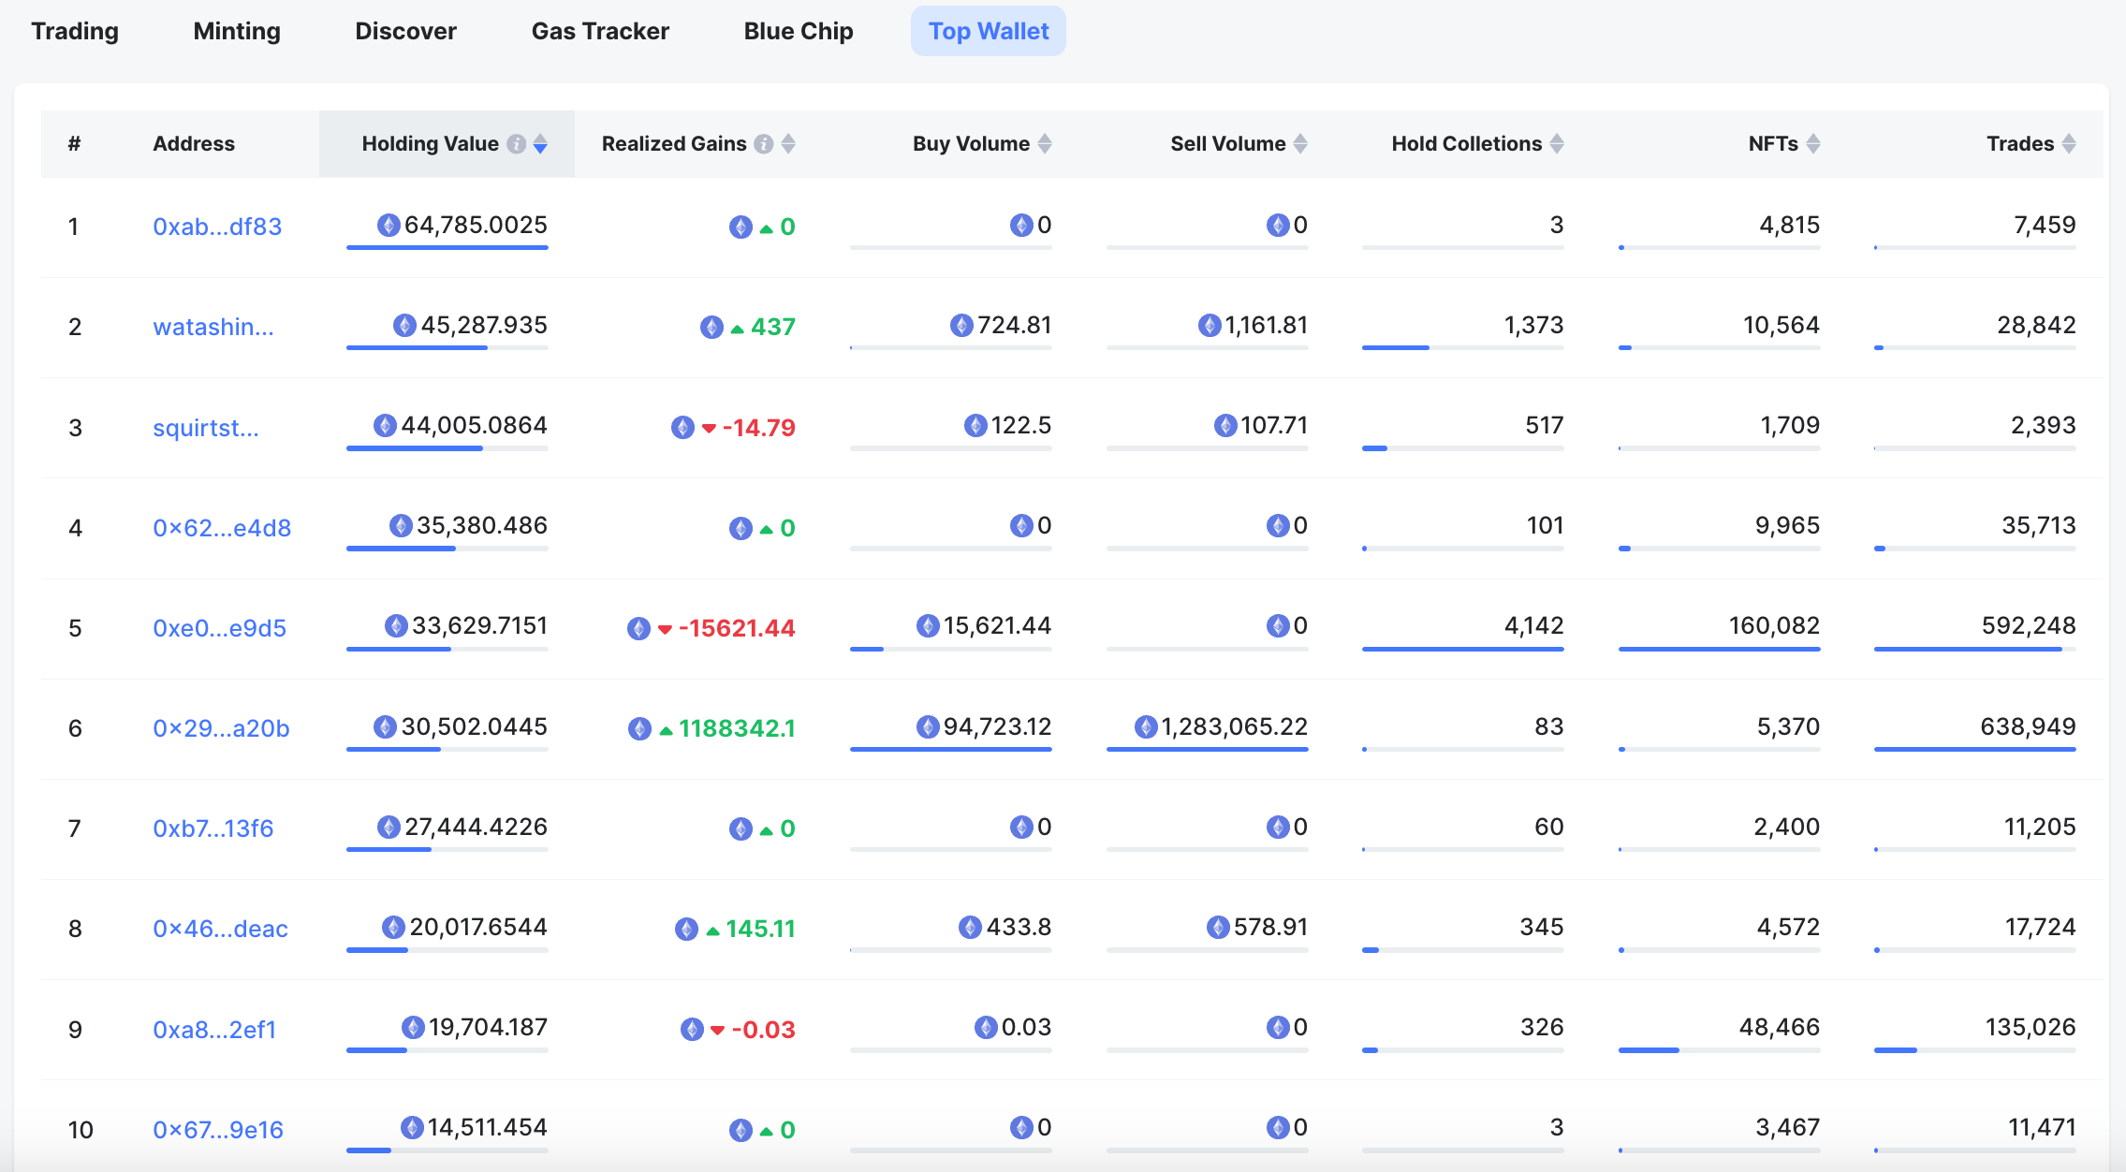Sort by Realized Gains using sort arrows

coord(788,144)
